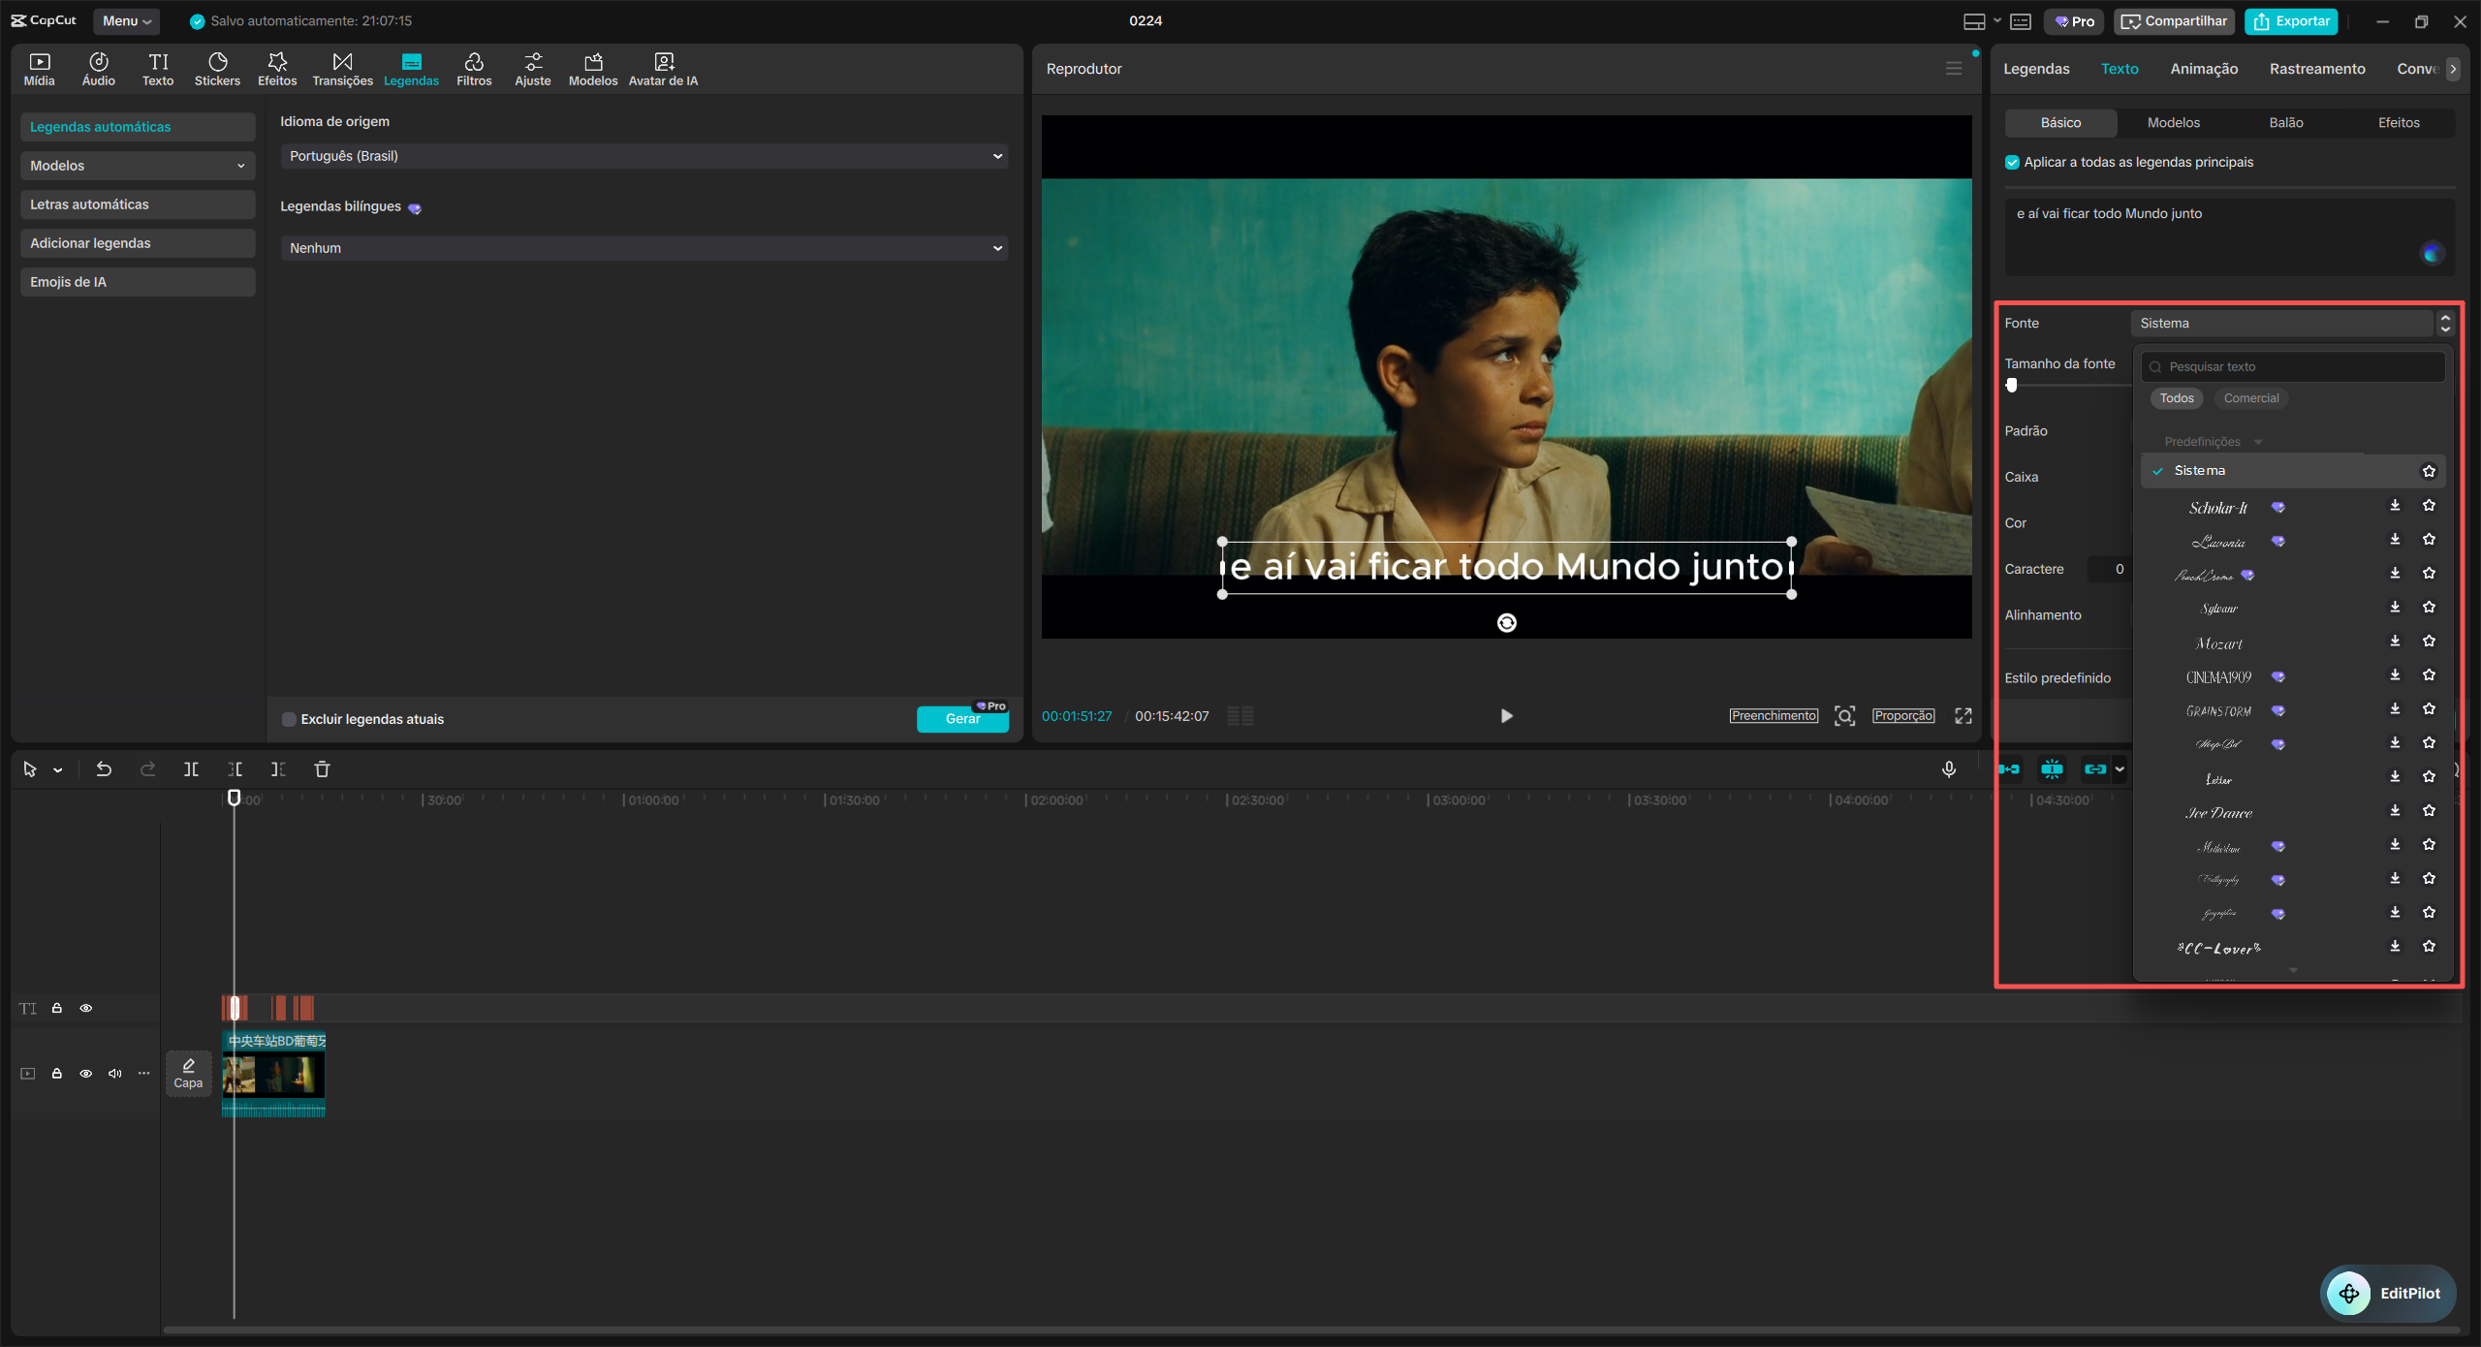2481x1347 pixels.
Task: Click the undo icon above the timeline
Action: coord(103,768)
